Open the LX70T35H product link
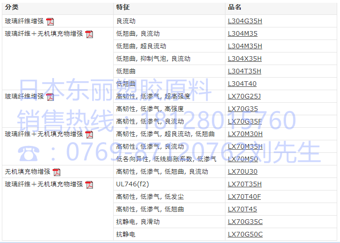Image resolution: width=340 pixels, height=243 pixels. [245, 184]
